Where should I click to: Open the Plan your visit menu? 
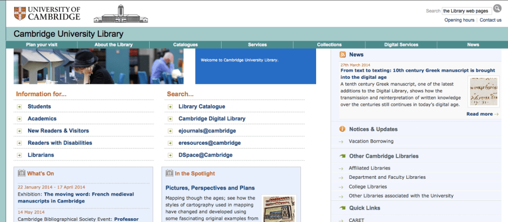click(x=42, y=45)
